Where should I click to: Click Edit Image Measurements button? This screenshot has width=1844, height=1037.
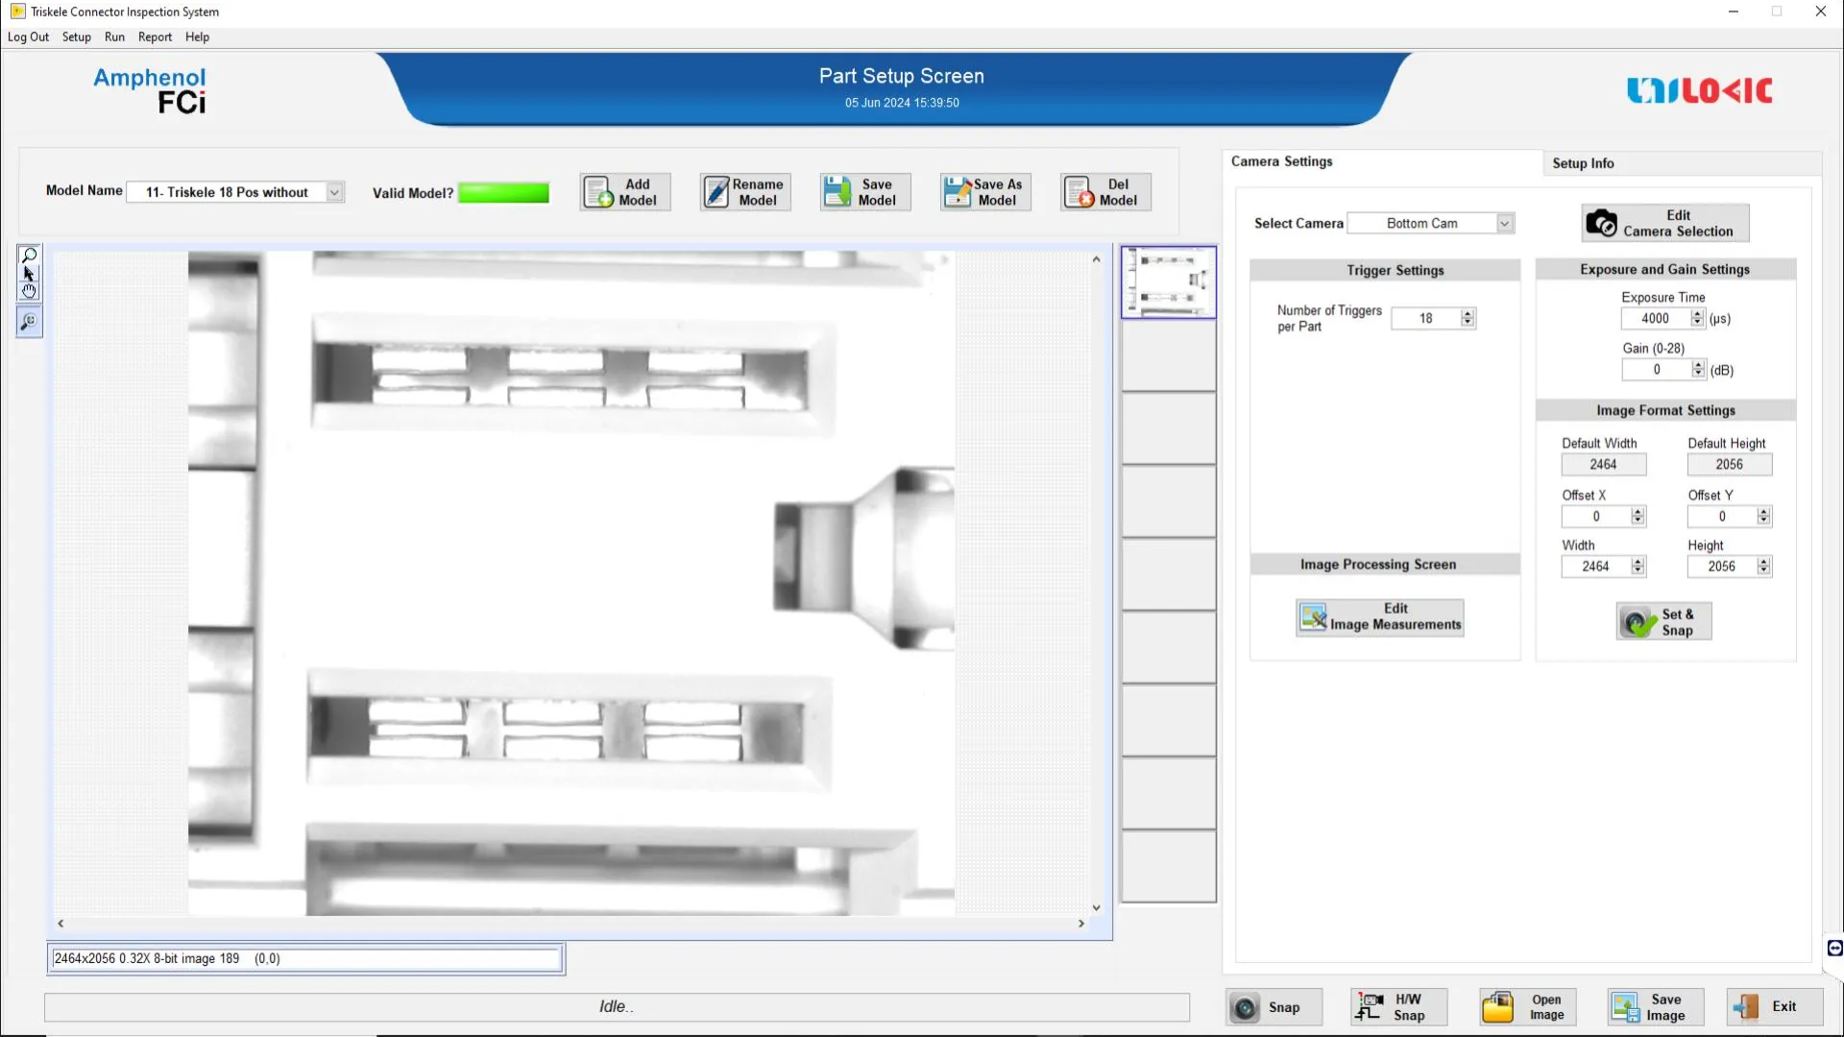(x=1379, y=617)
